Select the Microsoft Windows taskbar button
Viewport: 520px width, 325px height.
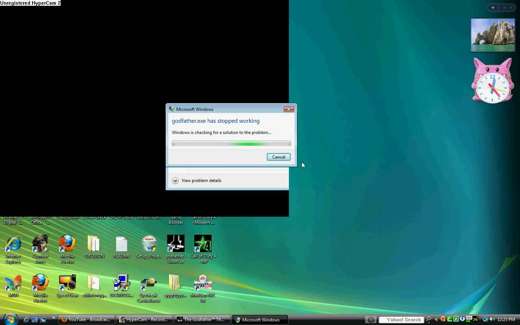pos(260,320)
